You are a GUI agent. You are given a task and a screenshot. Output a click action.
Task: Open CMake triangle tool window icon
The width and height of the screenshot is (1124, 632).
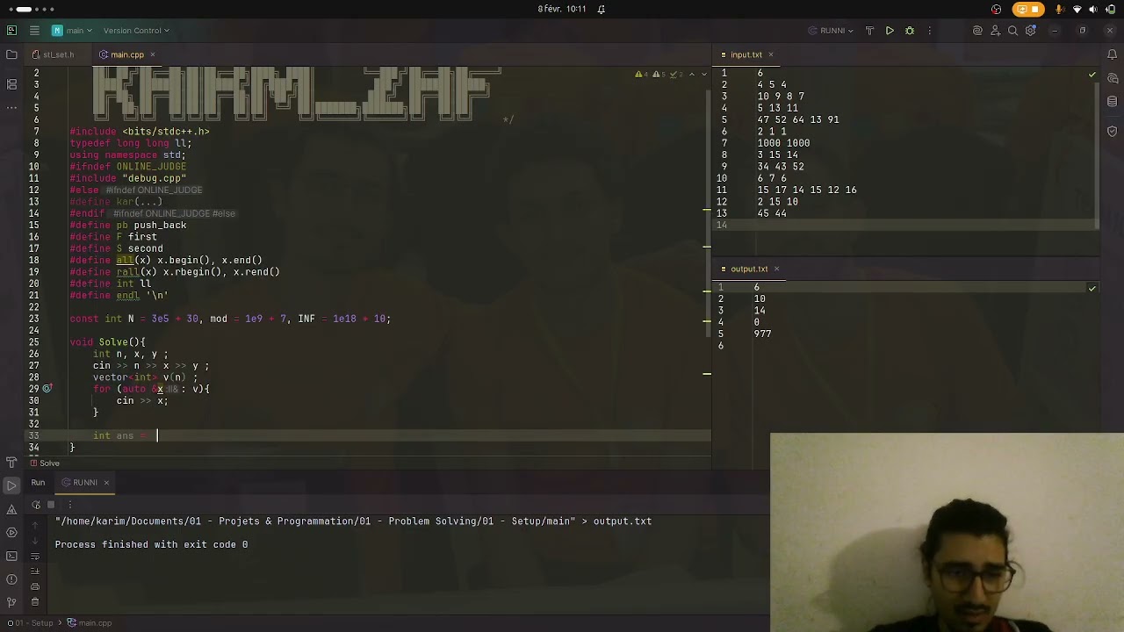pyautogui.click(x=11, y=509)
